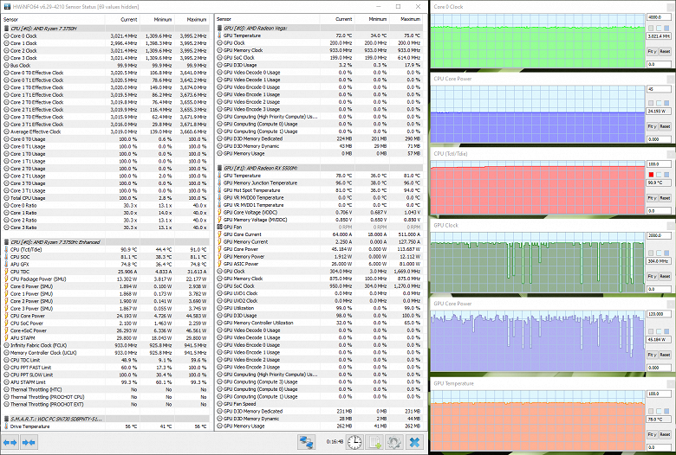
Task: Click the HWiNFO64 app icon in title bar
Action: click(x=7, y=6)
